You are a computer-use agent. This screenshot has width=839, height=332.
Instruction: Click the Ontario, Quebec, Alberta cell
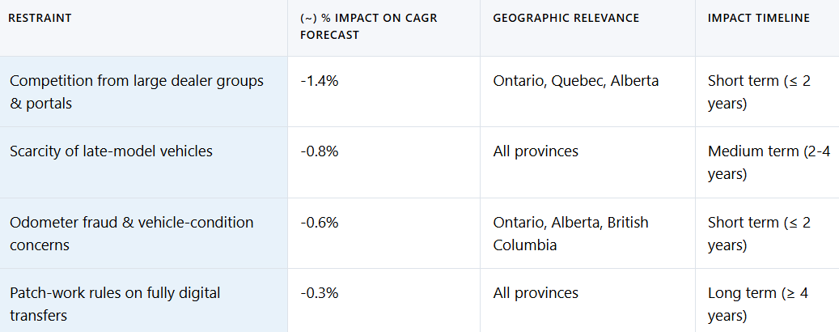point(576,81)
